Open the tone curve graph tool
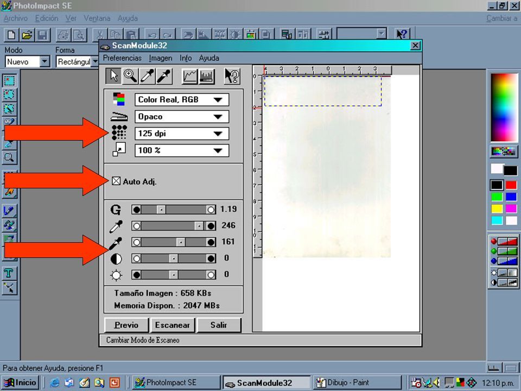 190,76
